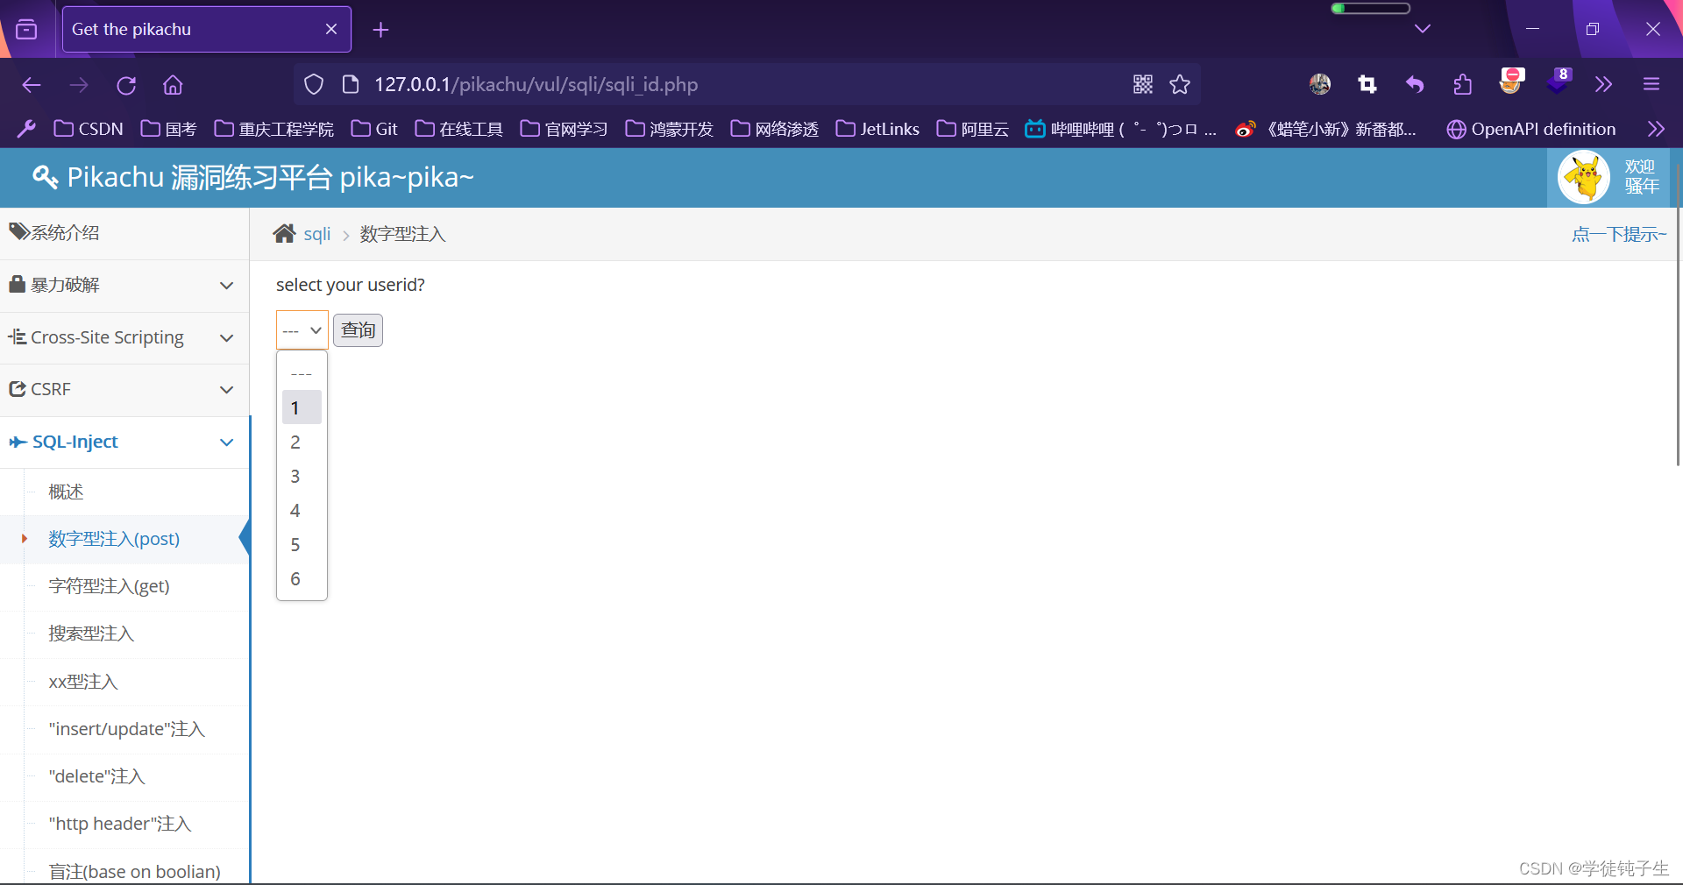
Task: Expand the 暴力破解 sidebar section
Action: [124, 285]
